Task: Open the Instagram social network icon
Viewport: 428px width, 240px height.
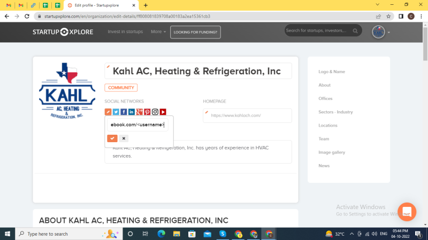Action: pos(155,112)
